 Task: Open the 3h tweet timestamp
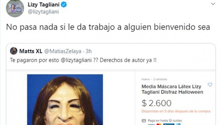(x=88, y=51)
